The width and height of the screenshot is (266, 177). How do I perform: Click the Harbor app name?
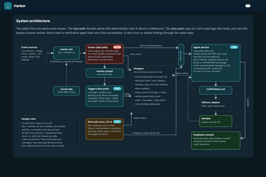[20, 6]
